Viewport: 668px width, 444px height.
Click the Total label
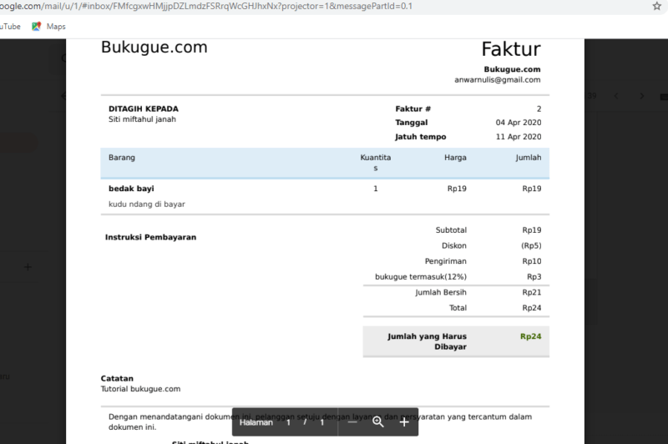click(458, 308)
